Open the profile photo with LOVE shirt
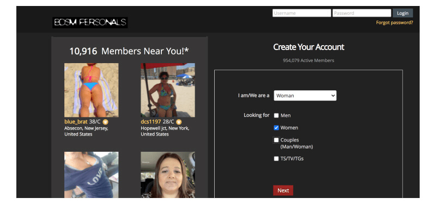The height and width of the screenshot is (204, 436). click(91, 175)
